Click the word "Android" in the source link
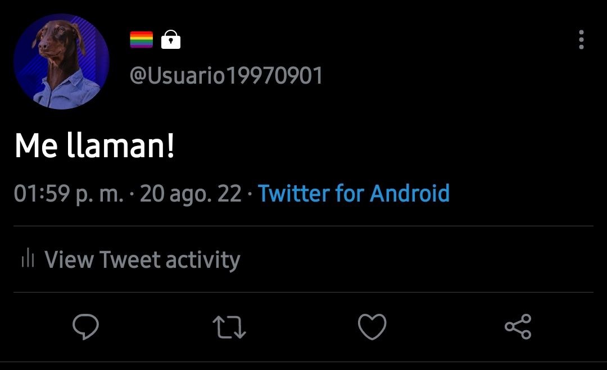The image size is (607, 370). coord(410,193)
